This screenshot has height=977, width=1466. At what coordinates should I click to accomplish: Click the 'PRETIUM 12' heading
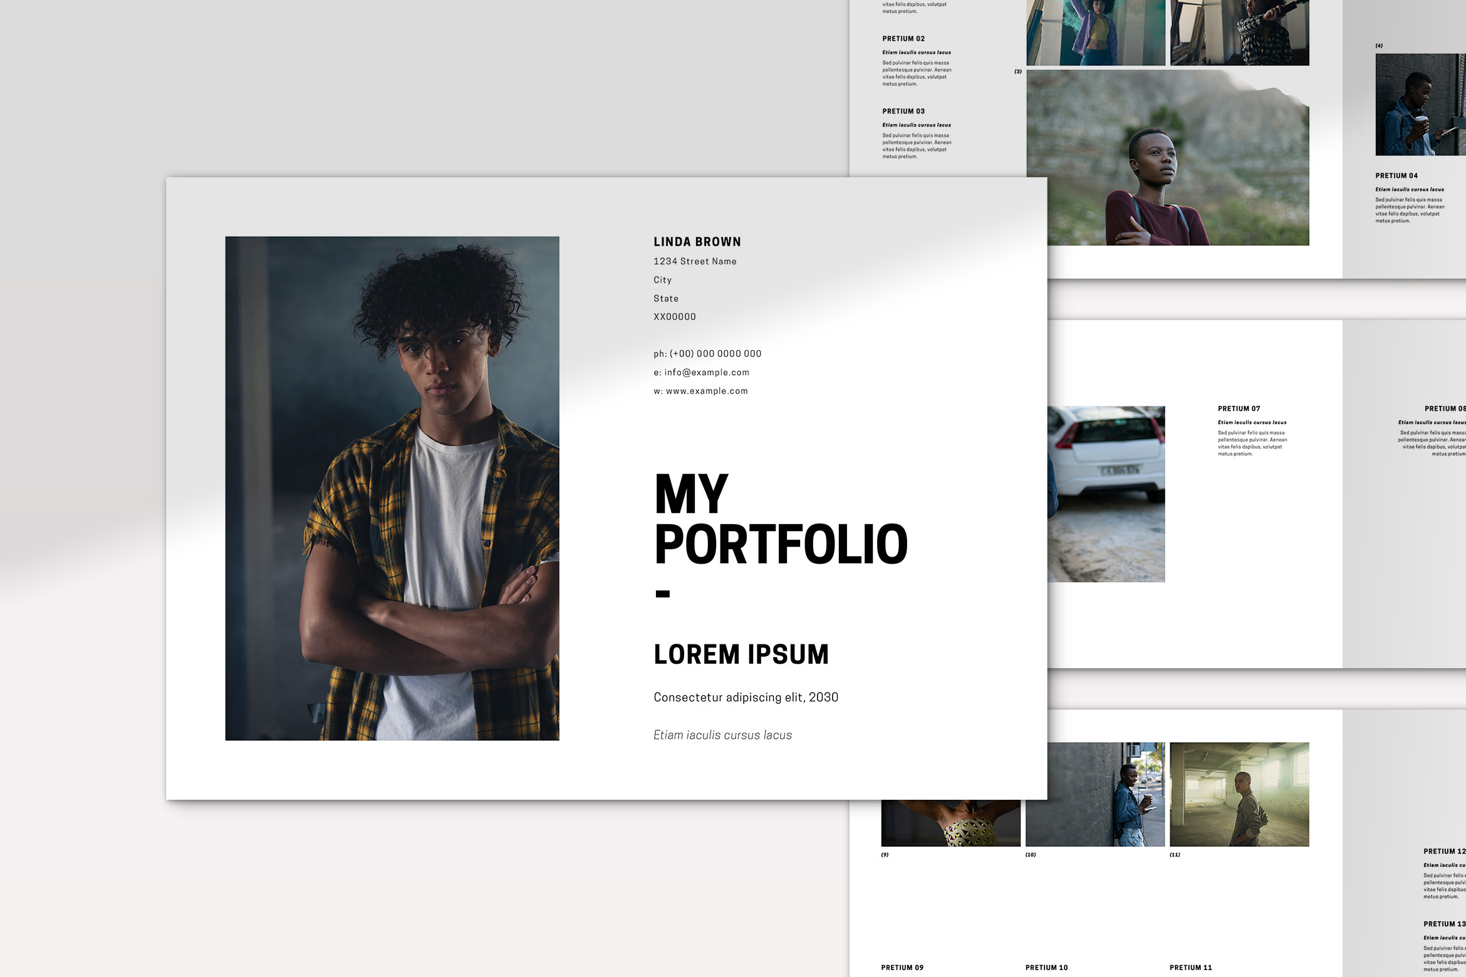pyautogui.click(x=1445, y=852)
